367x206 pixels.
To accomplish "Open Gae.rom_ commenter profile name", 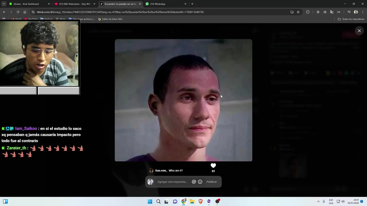I will coord(161,171).
